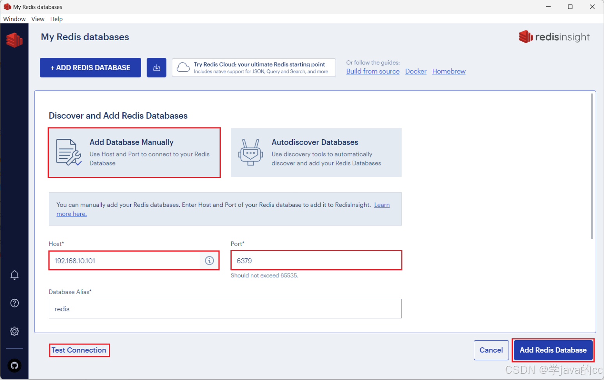The image size is (604, 380).
Task: Select the Add Database Manually card
Action: tap(134, 153)
